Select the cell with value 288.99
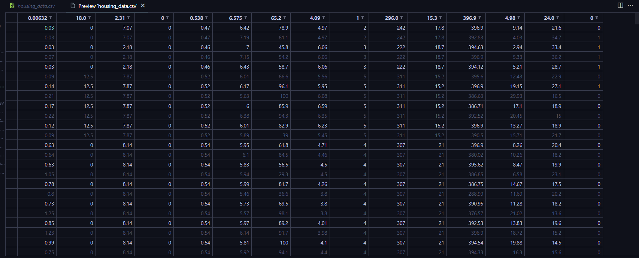 click(x=466, y=194)
